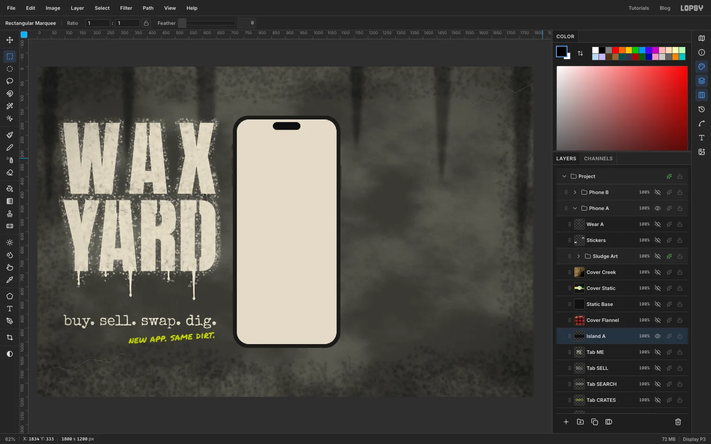The image size is (711, 444).
Task: Toggle the ratio lock icon
Action: [x=146, y=23]
